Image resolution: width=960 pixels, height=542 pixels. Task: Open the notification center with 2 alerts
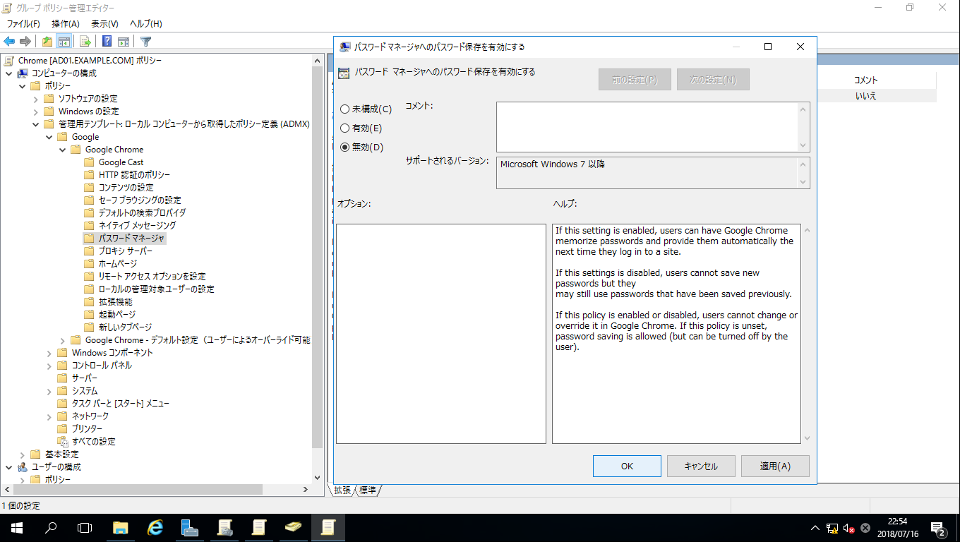pos(939,528)
